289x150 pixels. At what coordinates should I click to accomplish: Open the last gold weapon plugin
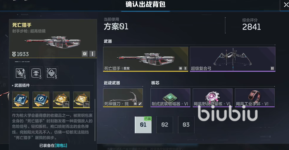[x=82, y=100]
